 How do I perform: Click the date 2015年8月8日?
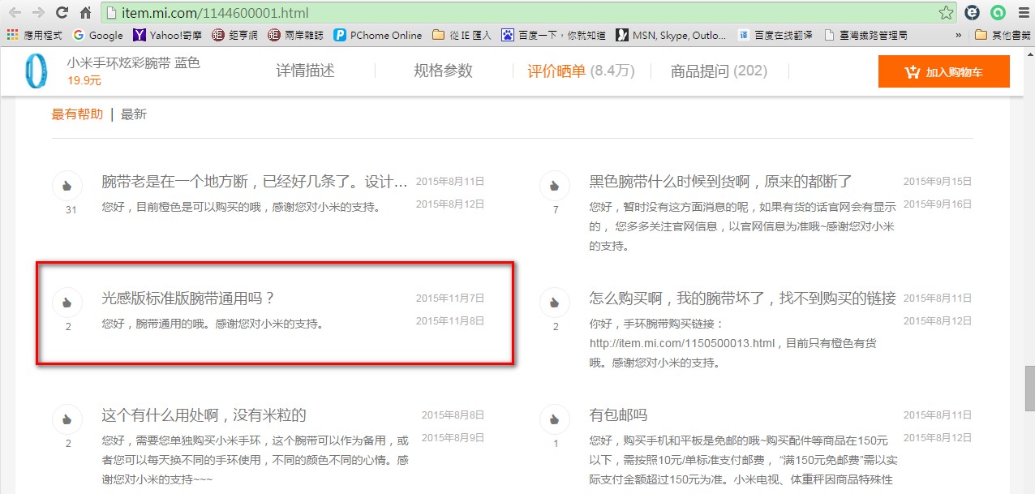point(453,415)
